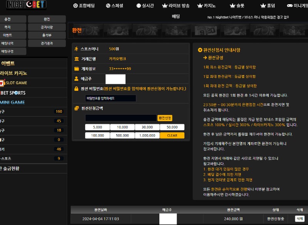Click the crown icon beside 슬롯
Image resolution: width=308 pixels, height=225 pixels.
[x=232, y=6]
